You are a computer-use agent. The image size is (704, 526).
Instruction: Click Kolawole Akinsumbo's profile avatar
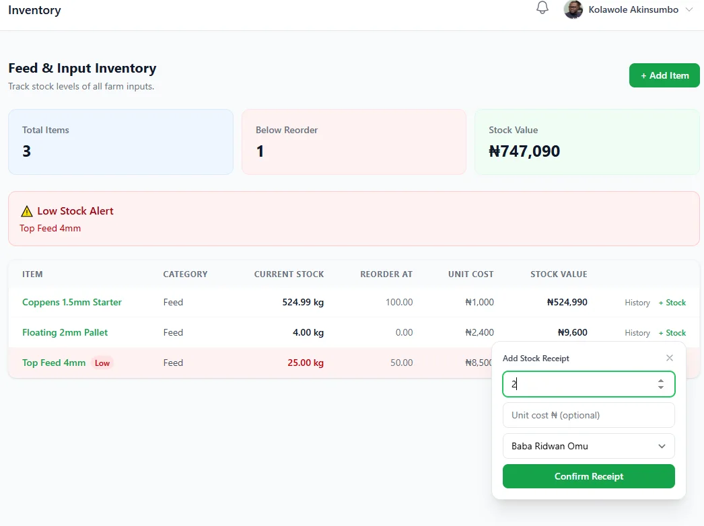coord(573,9)
